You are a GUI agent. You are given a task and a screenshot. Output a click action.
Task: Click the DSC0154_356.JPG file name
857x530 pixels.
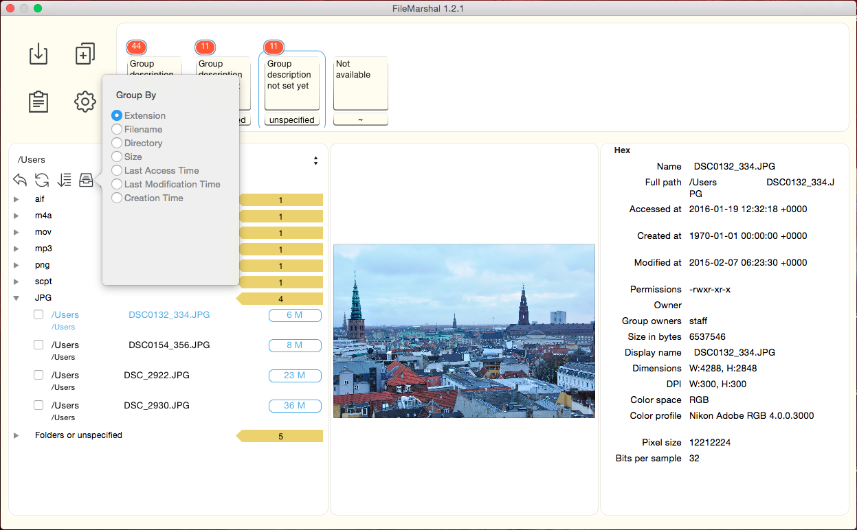pos(169,345)
